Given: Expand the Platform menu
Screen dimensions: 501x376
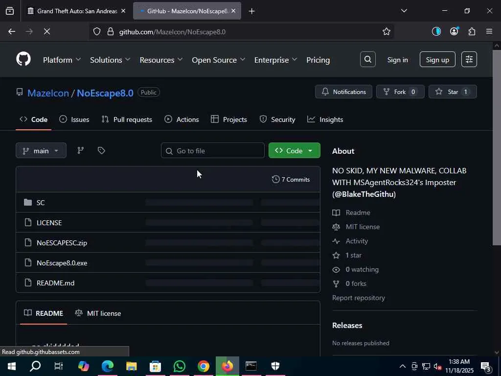Looking at the screenshot, I should [62, 60].
